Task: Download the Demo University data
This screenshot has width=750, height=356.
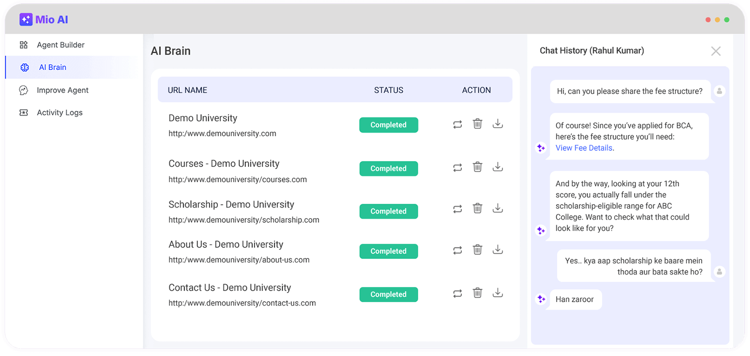Action: click(497, 124)
